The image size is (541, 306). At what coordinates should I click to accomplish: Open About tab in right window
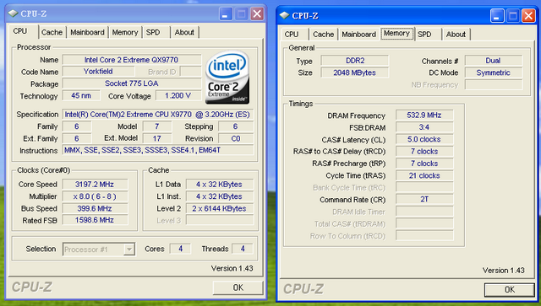[x=456, y=35]
